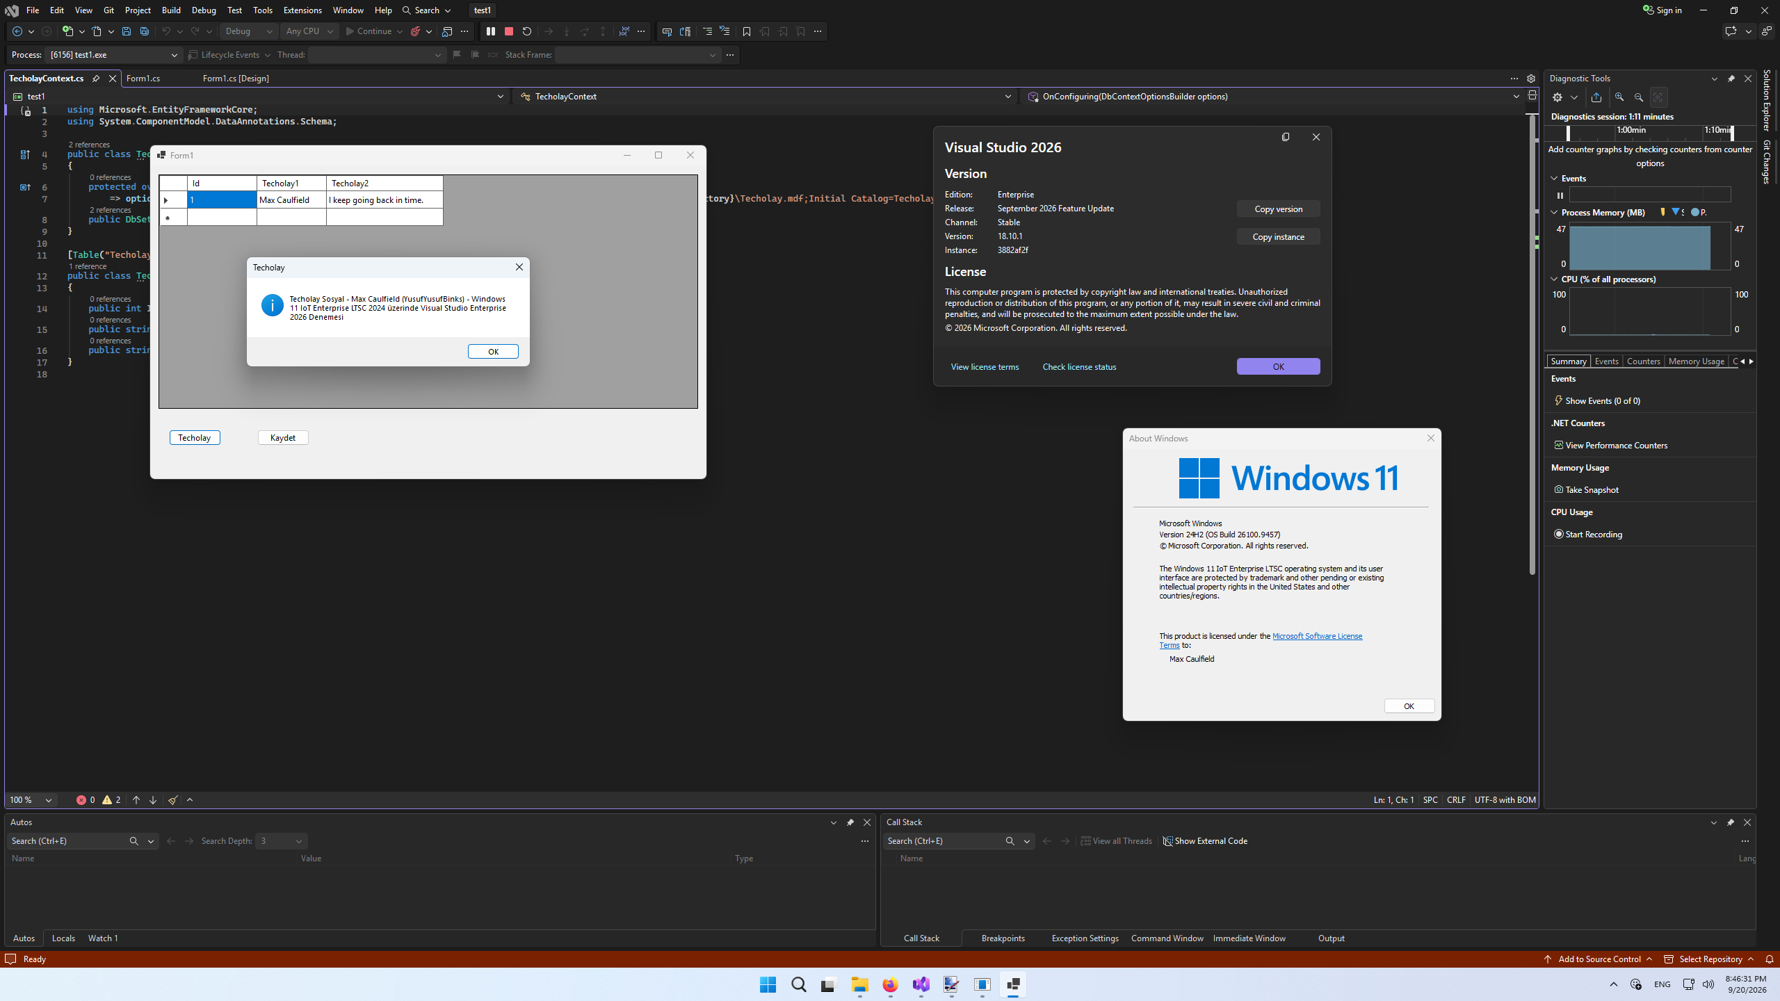Click Copy version in About Visual Studio
Viewport: 1780px width, 1001px height.
[1278, 209]
